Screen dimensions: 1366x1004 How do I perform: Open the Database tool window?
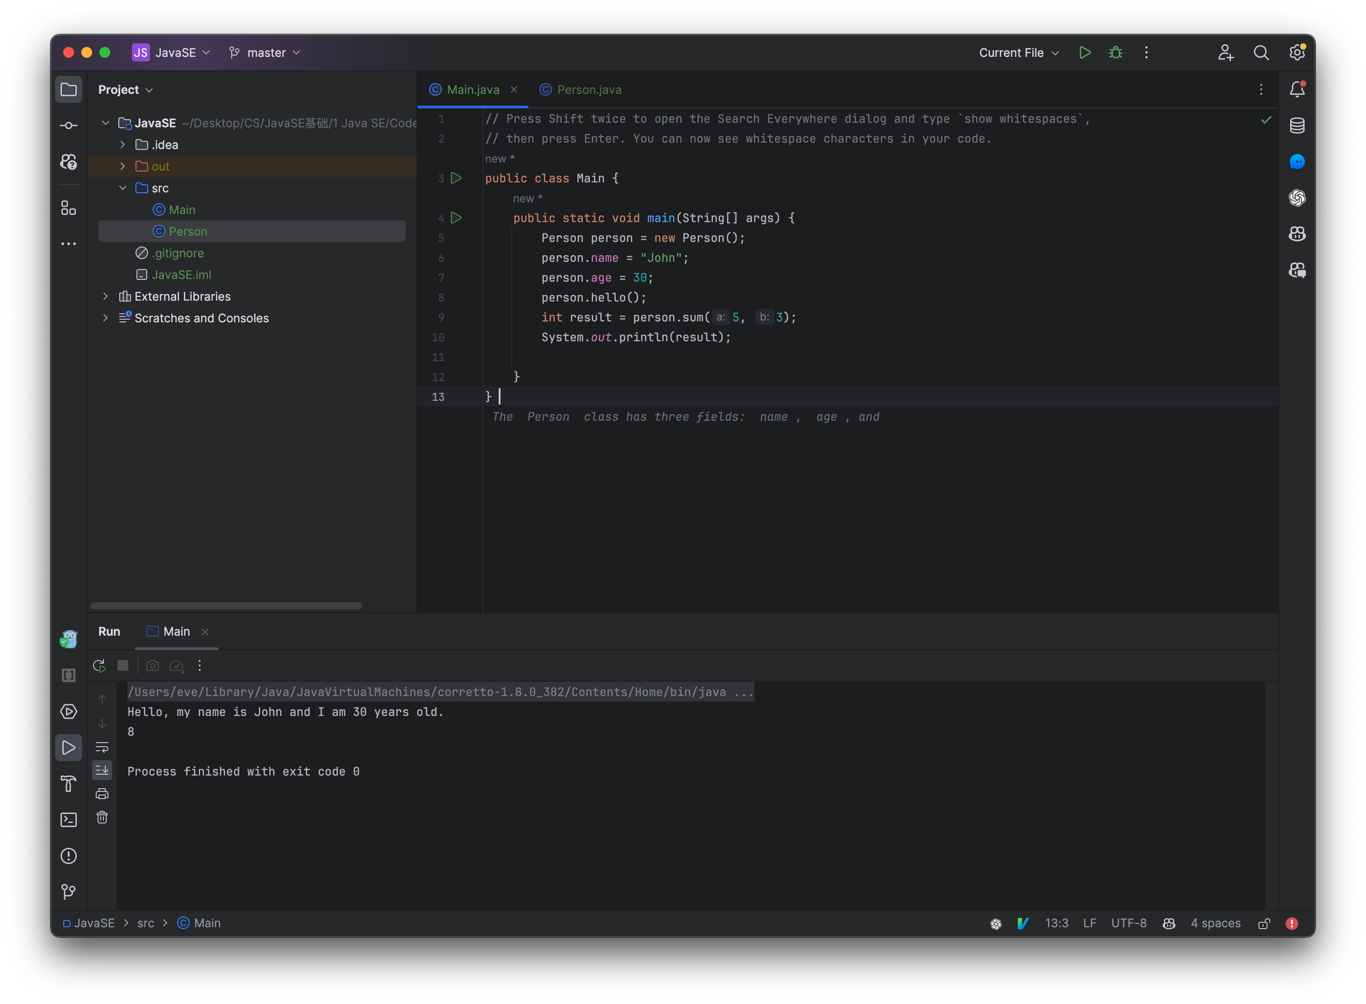point(1297,126)
